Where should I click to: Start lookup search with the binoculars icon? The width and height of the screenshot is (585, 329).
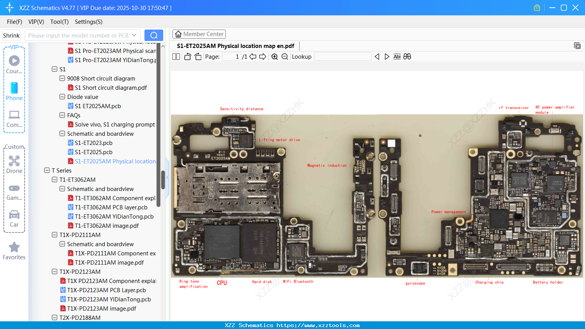pos(407,56)
